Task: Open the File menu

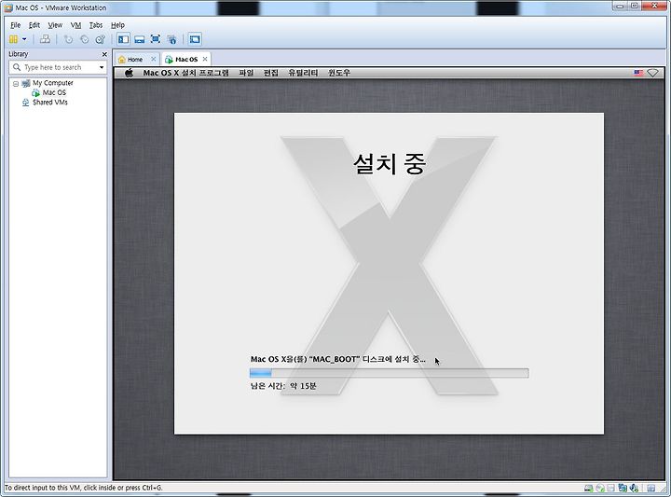Action: (16, 25)
